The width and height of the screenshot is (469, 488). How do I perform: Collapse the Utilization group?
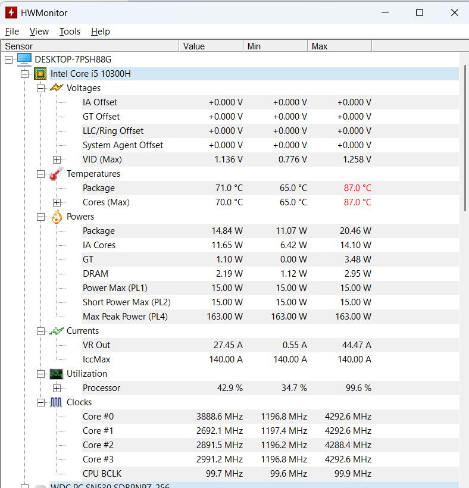[x=40, y=374]
